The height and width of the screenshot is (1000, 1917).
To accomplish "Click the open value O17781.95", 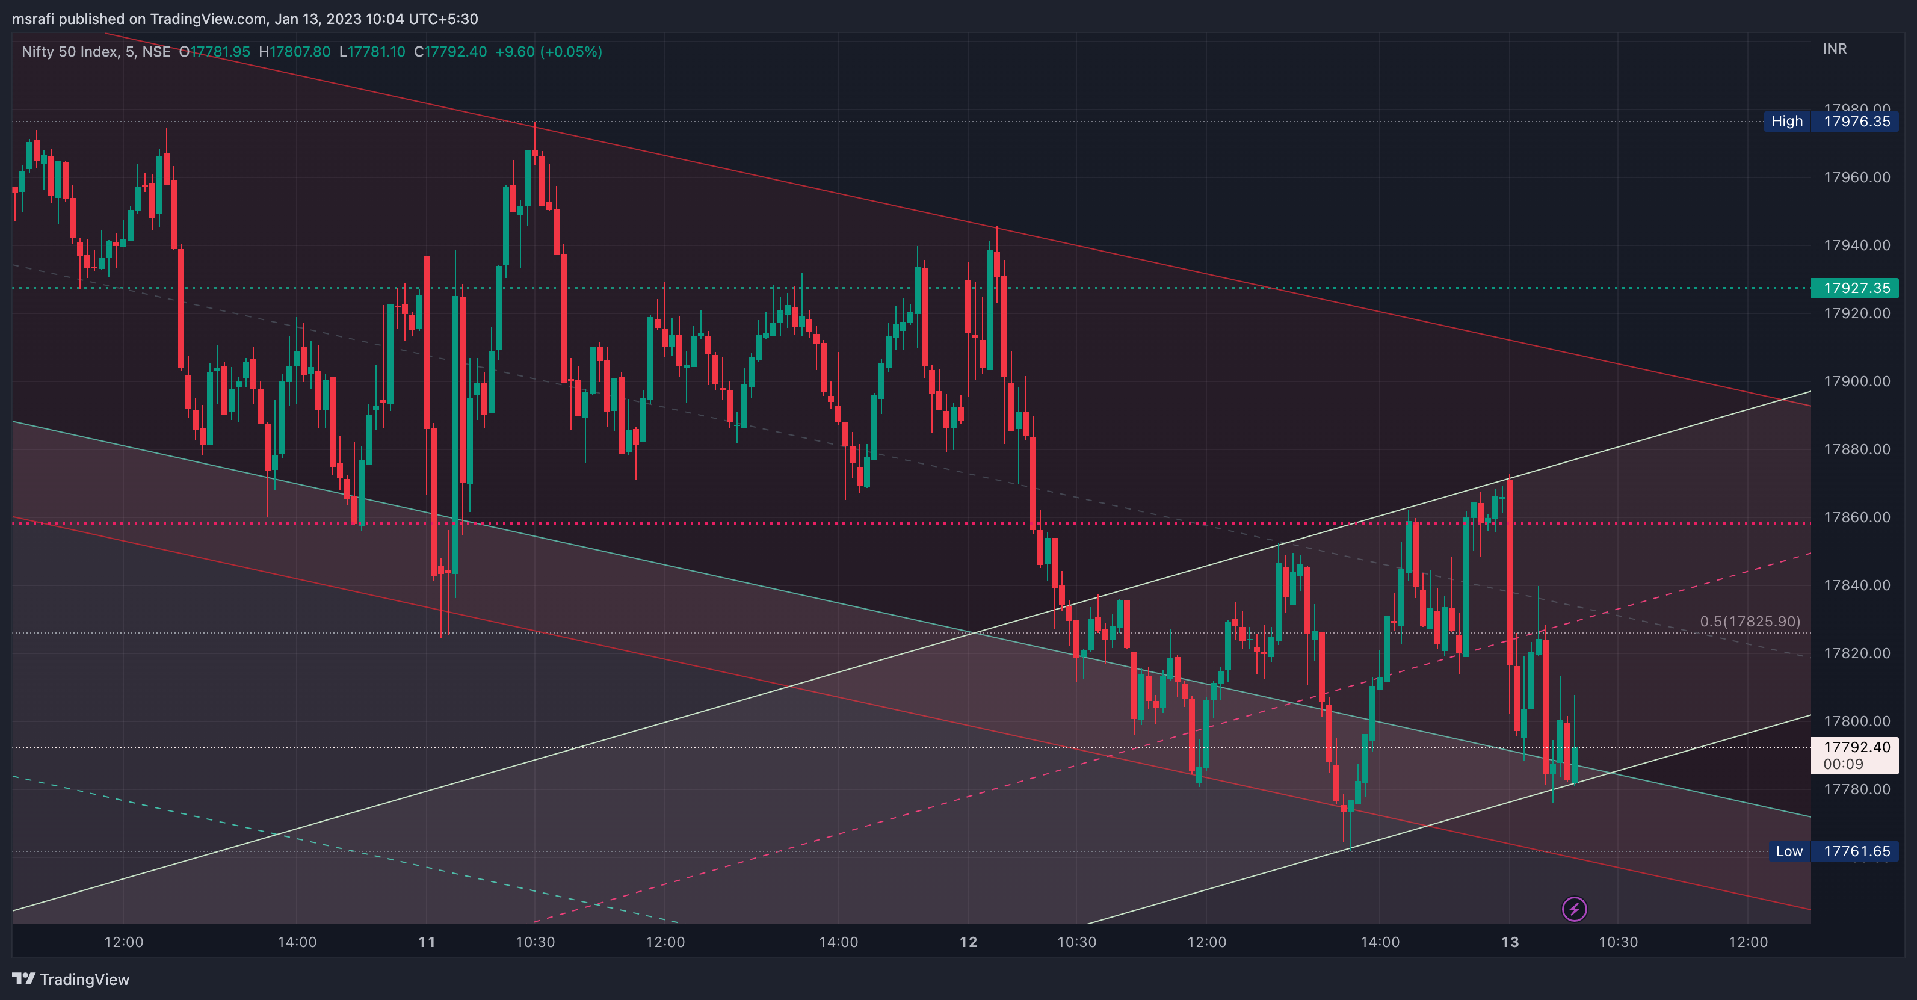I will coord(214,51).
